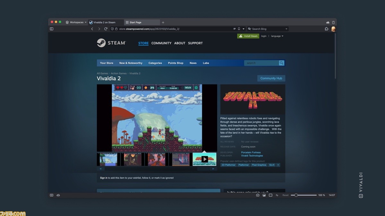Image resolution: width=385 pixels, height=216 pixels.
Task: Open the tracker blocker shield icon
Action: point(112,29)
